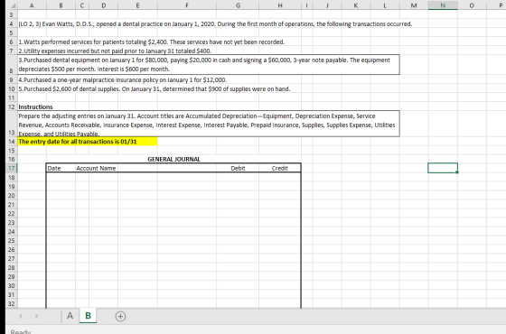
Task: Go to next sheet with right arrow
Action: [36, 316]
